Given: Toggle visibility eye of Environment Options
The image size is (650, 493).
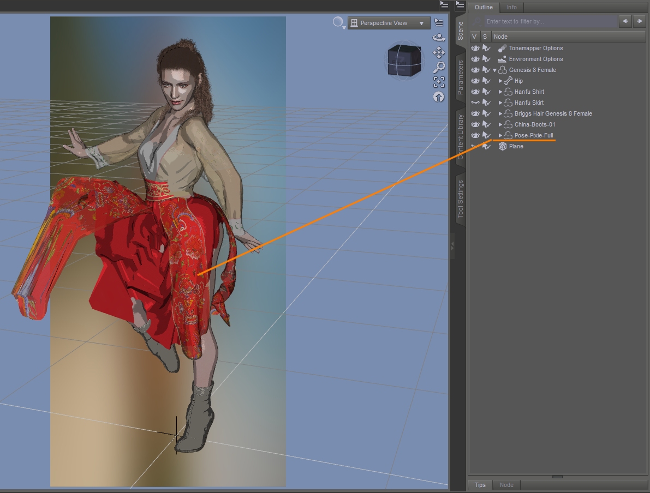Looking at the screenshot, I should [475, 59].
